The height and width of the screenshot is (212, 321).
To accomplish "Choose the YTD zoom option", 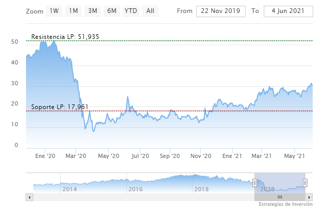I will [x=131, y=11].
